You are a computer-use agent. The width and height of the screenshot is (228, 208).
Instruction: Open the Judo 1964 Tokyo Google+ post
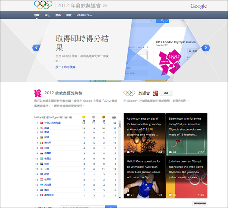[x=187, y=177]
